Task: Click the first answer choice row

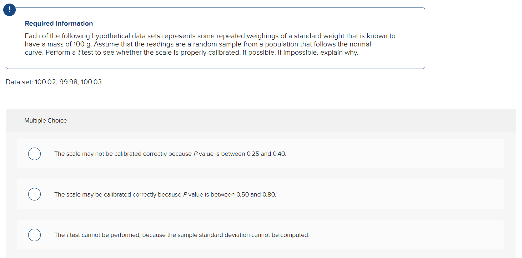Action: coord(260,154)
